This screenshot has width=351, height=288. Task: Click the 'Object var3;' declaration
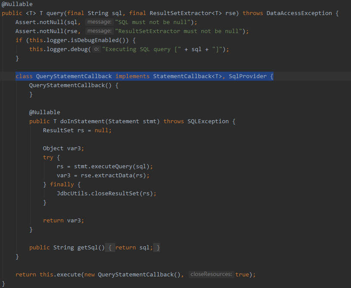[63, 149]
